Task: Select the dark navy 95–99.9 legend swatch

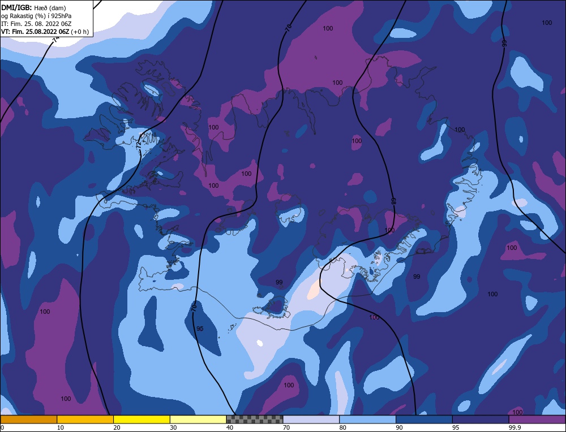Action: 481,420
